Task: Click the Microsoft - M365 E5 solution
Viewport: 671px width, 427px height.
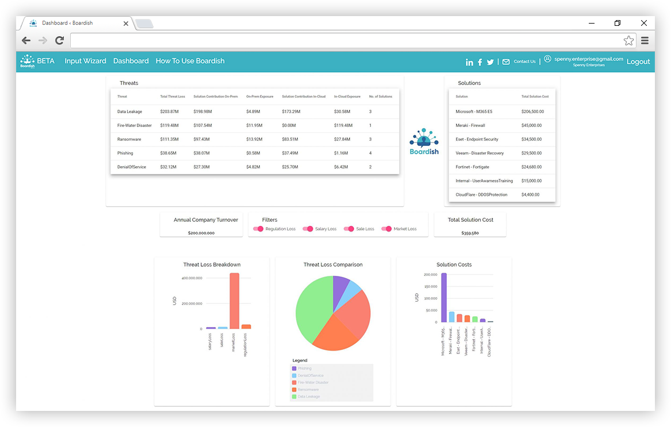Action: coord(474,111)
